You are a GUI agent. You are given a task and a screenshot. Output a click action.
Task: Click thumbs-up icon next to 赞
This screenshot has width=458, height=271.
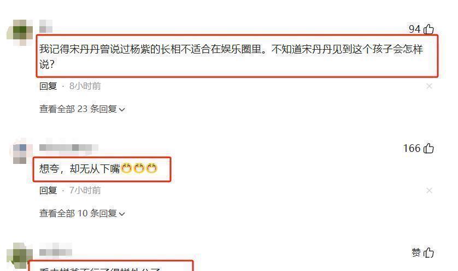(x=428, y=252)
